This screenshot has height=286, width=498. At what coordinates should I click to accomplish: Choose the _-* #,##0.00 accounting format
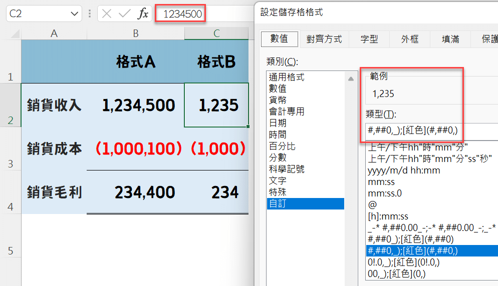pyautogui.click(x=432, y=228)
